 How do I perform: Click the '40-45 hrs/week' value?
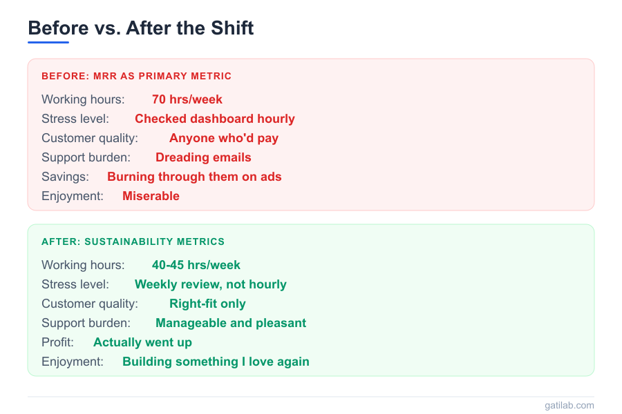click(x=196, y=265)
